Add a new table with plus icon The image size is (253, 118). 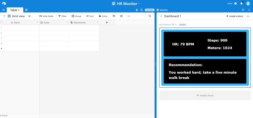(26, 10)
